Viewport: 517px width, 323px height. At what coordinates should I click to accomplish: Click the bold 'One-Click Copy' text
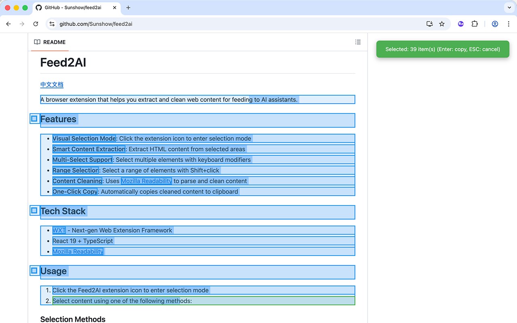pyautogui.click(x=75, y=191)
